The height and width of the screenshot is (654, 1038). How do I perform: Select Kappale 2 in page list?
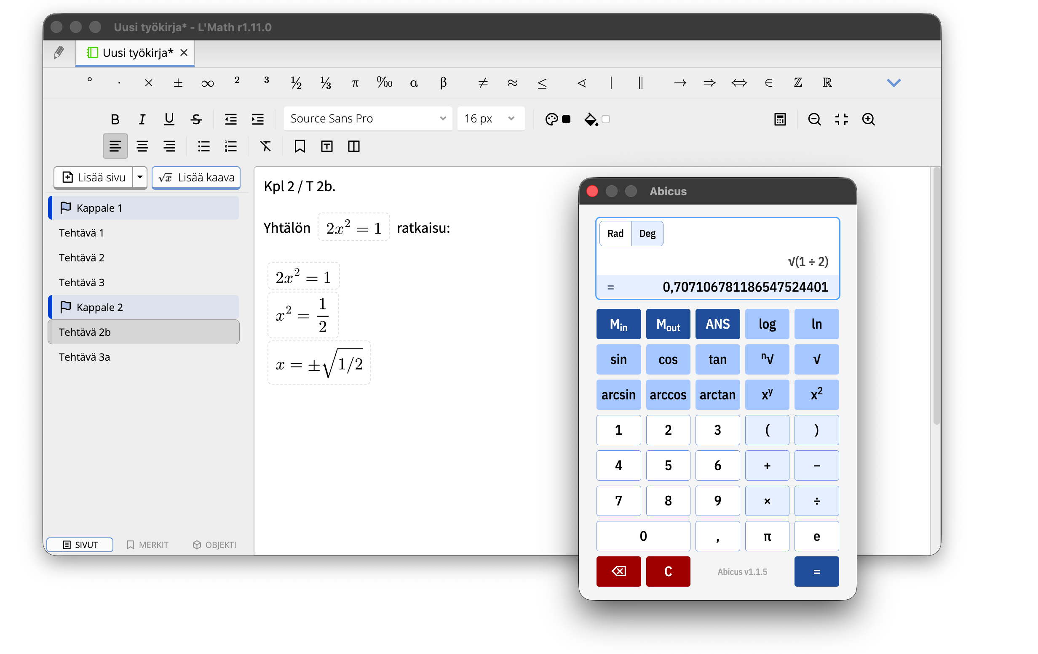(144, 307)
